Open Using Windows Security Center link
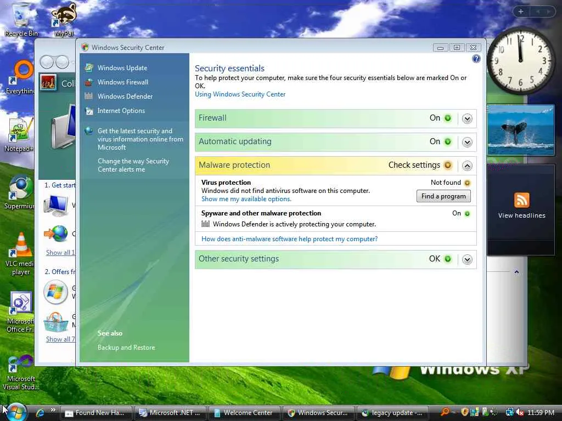Viewport: 562px width, 421px height. click(x=240, y=94)
